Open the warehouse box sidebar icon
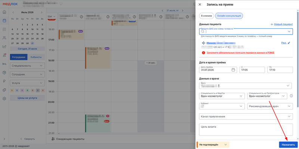The width and height of the screenshot is (299, 149). pyautogui.click(x=4, y=72)
